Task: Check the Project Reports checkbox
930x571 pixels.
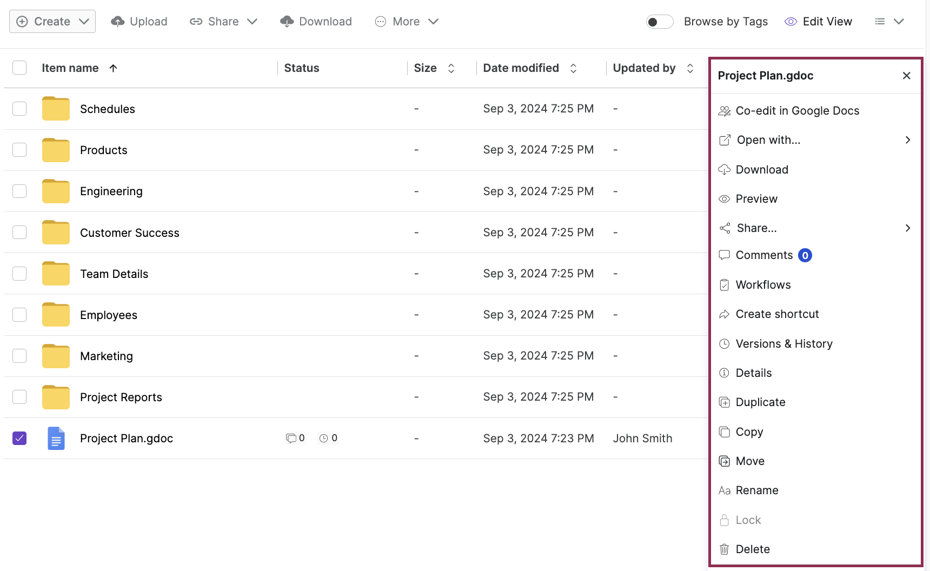Action: pos(19,397)
